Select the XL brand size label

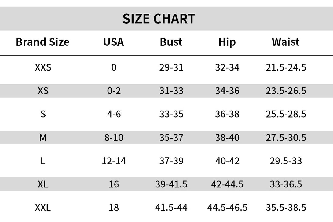tap(43, 184)
